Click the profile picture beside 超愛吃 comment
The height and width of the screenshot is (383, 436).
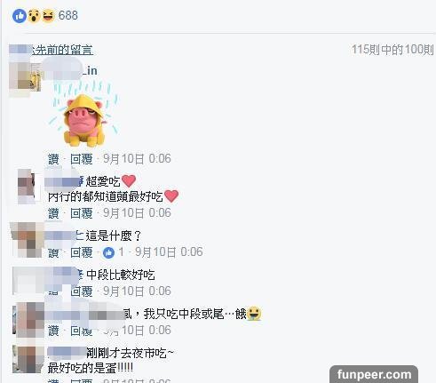click(x=28, y=186)
